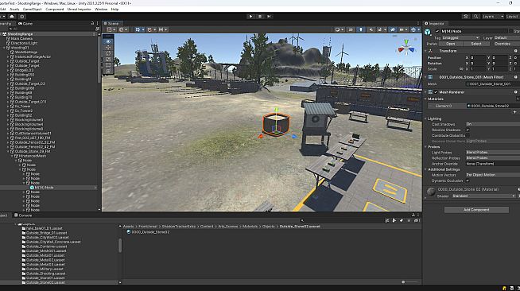Toggle the Mesh Renderer enabled checkbox
The width and height of the screenshot is (520, 291).
click(x=436, y=92)
